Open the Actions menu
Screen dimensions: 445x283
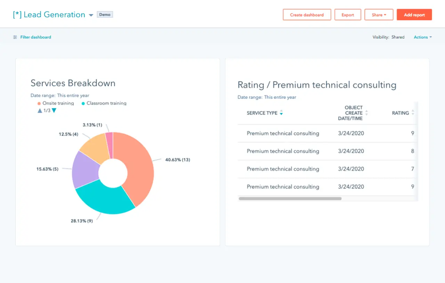[x=422, y=37]
